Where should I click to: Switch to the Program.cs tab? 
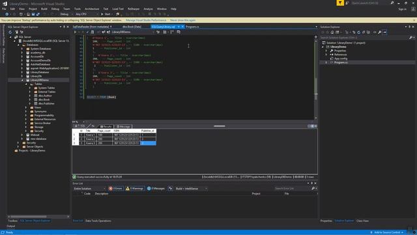tap(192, 27)
